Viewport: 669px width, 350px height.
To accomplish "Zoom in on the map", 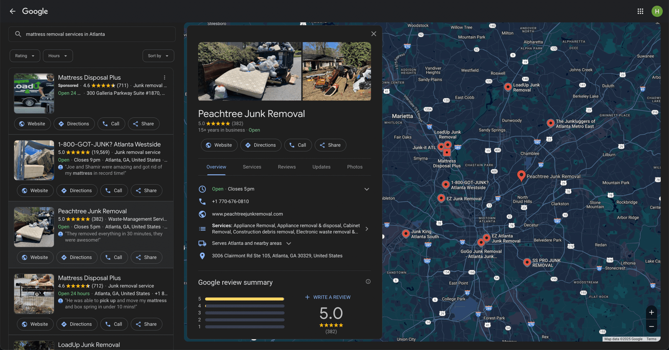I will (651, 312).
